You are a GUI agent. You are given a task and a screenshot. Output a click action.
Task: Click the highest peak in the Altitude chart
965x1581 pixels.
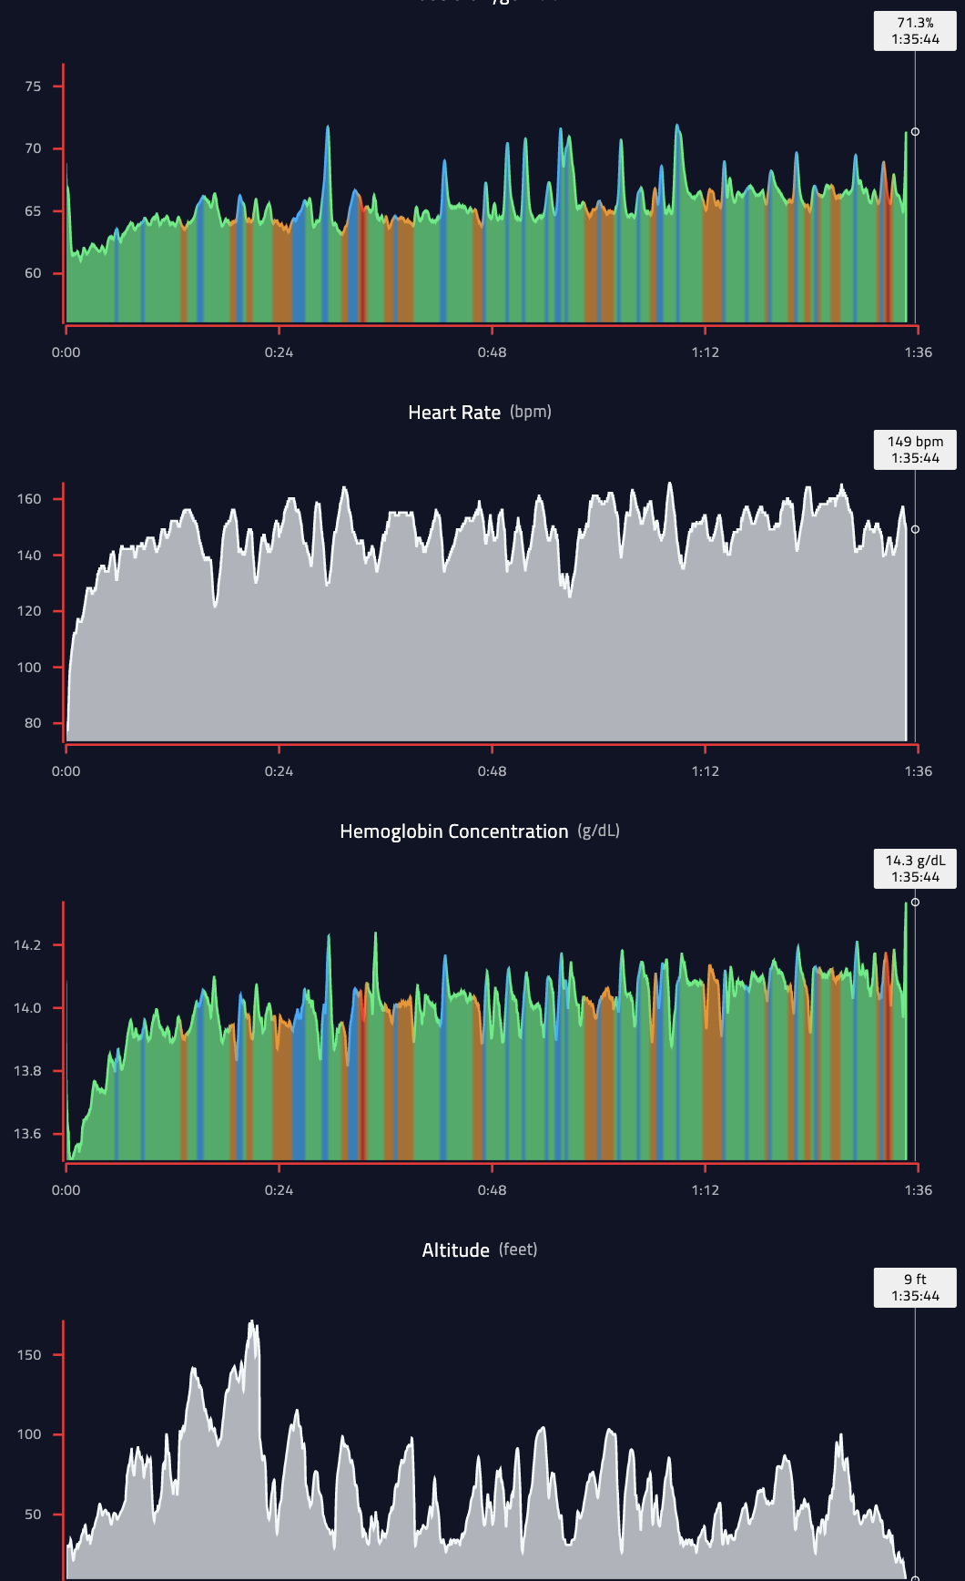[x=252, y=1322]
